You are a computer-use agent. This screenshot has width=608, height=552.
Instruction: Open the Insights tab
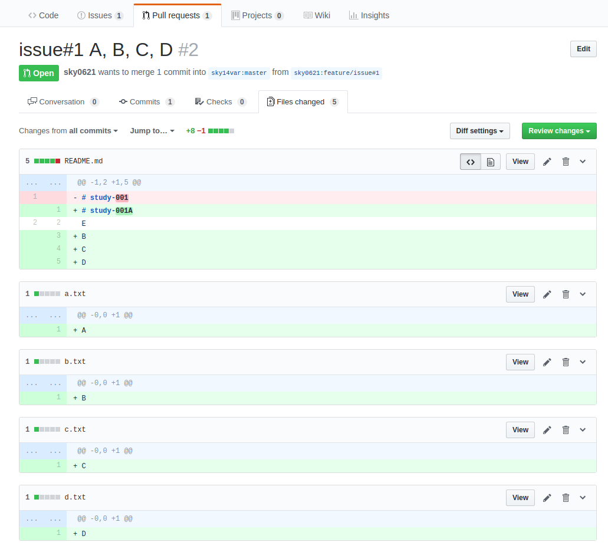point(369,15)
